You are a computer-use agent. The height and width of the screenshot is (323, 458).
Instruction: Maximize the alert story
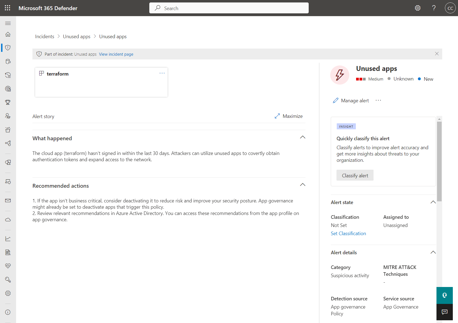point(289,116)
